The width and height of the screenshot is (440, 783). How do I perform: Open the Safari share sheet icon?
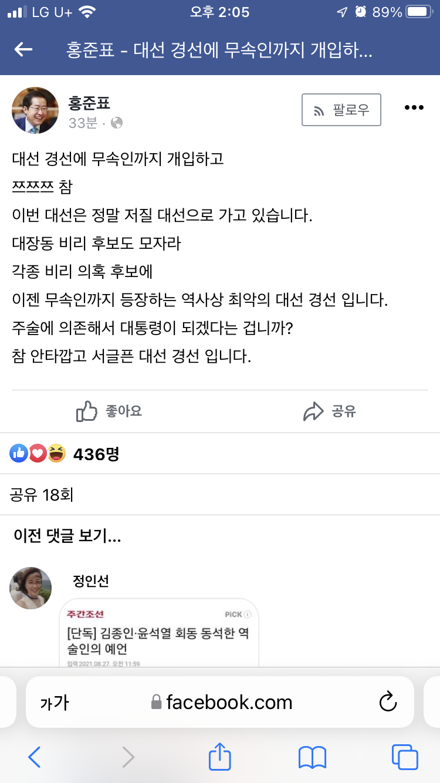(x=220, y=757)
